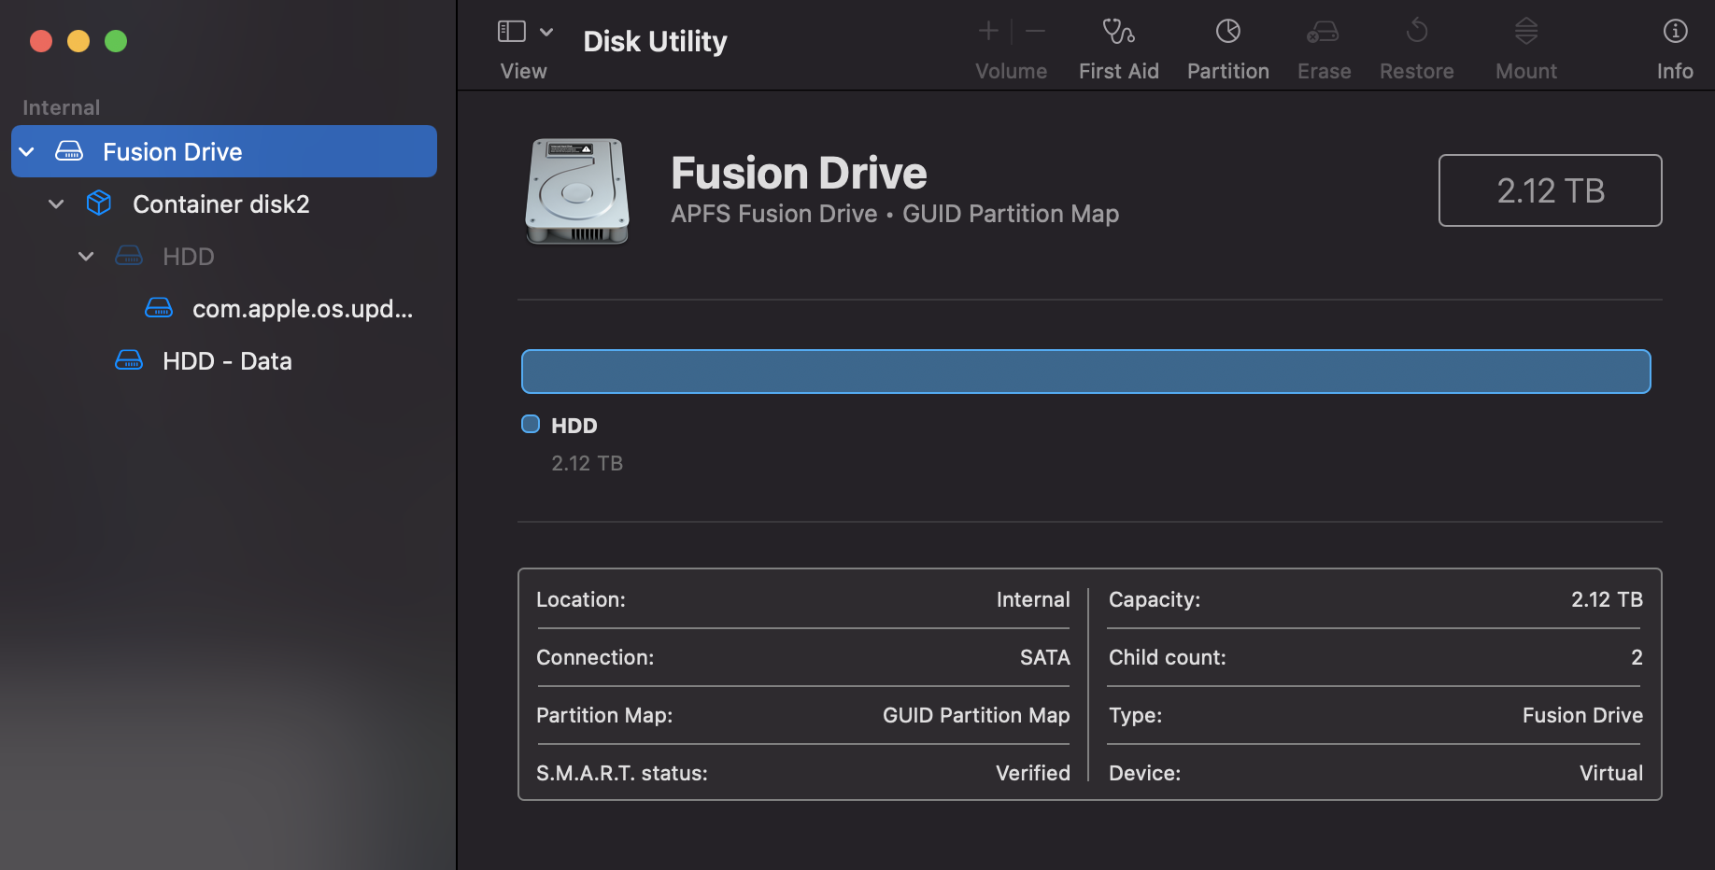The image size is (1715, 870).
Task: Open the View dropdown chevron
Action: (x=546, y=32)
